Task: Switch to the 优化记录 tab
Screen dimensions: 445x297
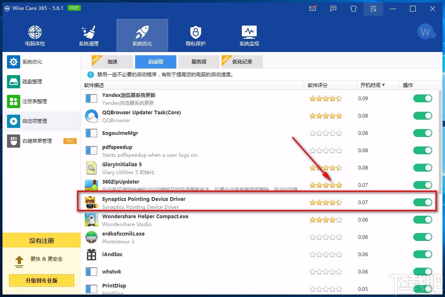Action: (242, 62)
